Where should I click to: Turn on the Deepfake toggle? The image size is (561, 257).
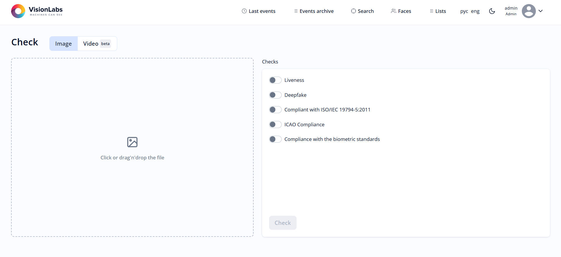tap(275, 95)
